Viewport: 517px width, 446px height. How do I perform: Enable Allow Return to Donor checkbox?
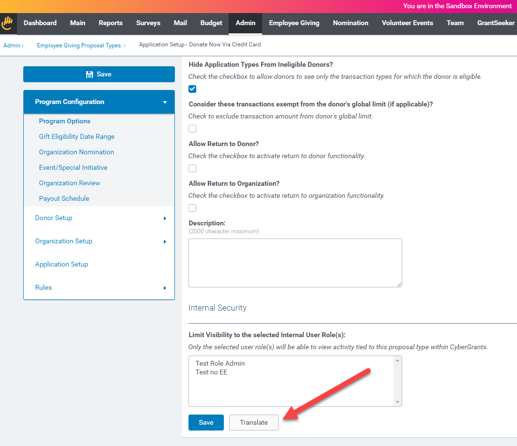point(192,168)
